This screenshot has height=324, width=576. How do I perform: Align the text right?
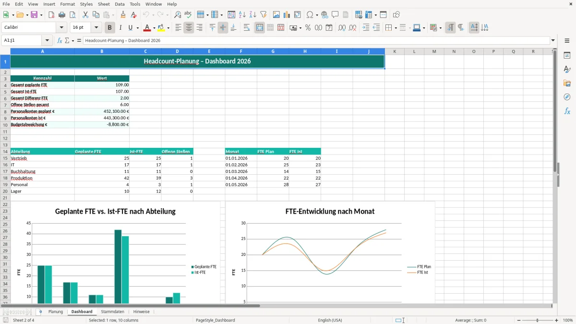coord(199,28)
